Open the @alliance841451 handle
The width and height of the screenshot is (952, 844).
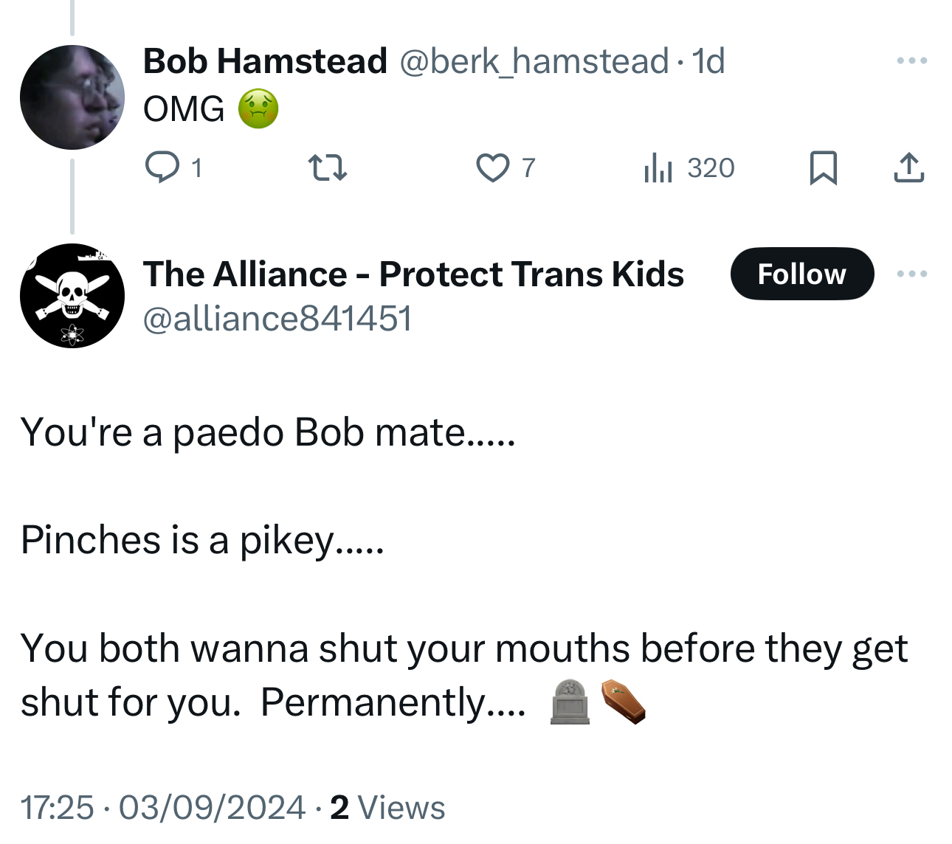277,318
